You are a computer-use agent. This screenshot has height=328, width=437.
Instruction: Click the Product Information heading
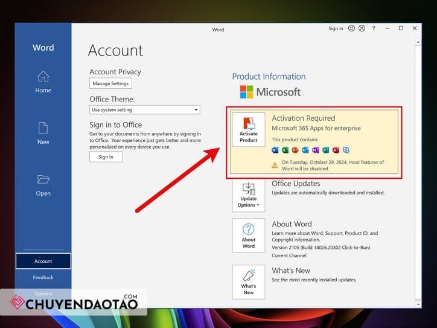(x=269, y=77)
